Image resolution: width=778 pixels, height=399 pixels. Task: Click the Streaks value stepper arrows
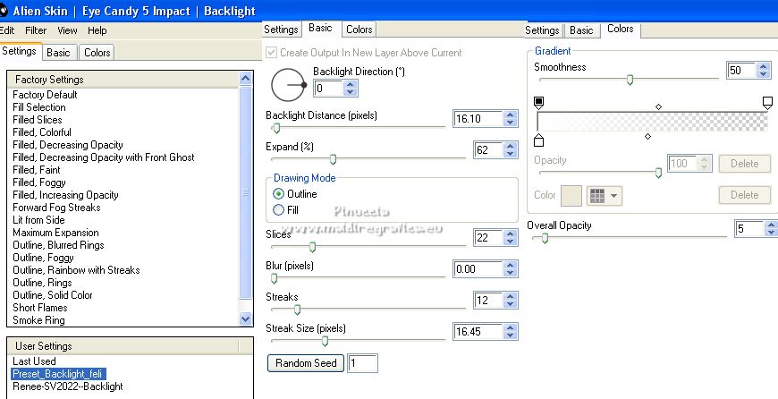coord(510,301)
